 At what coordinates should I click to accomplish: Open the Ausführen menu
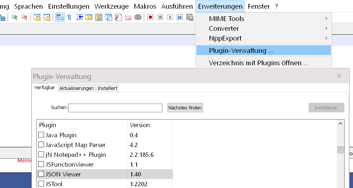tap(177, 6)
